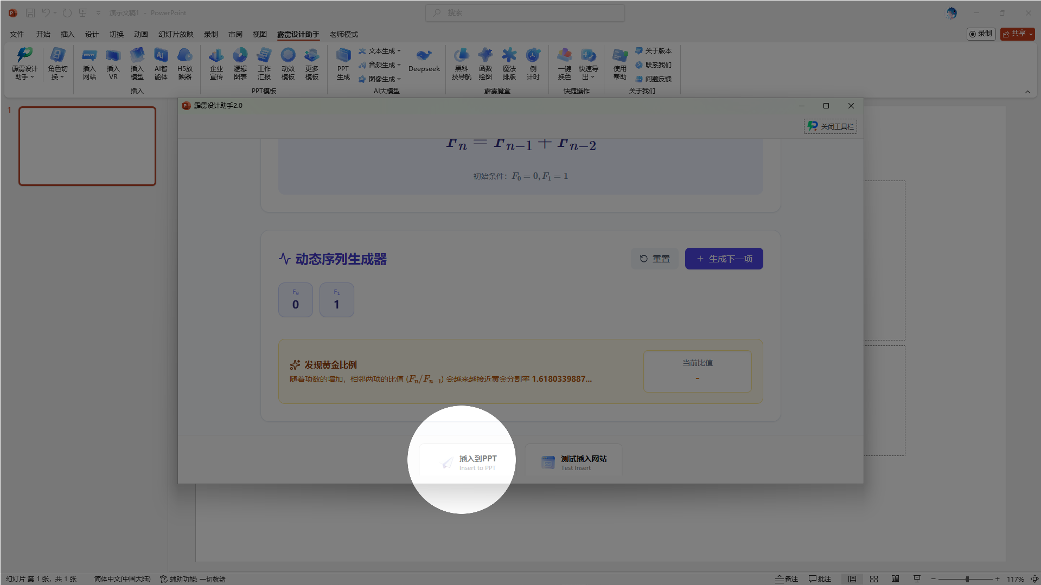This screenshot has width=1041, height=585.
Task: Open the 音频生成 dropdown
Action: [x=380, y=65]
